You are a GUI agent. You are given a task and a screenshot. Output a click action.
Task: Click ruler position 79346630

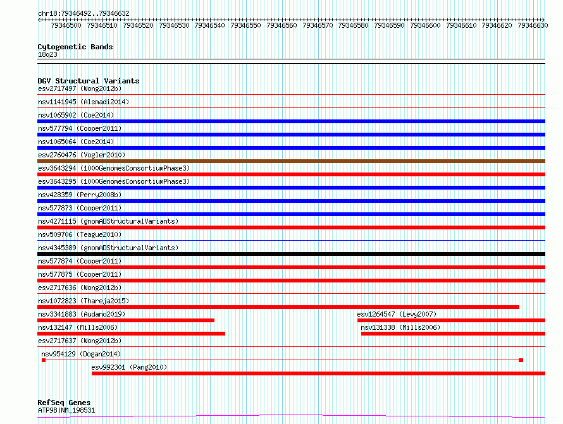(x=533, y=25)
